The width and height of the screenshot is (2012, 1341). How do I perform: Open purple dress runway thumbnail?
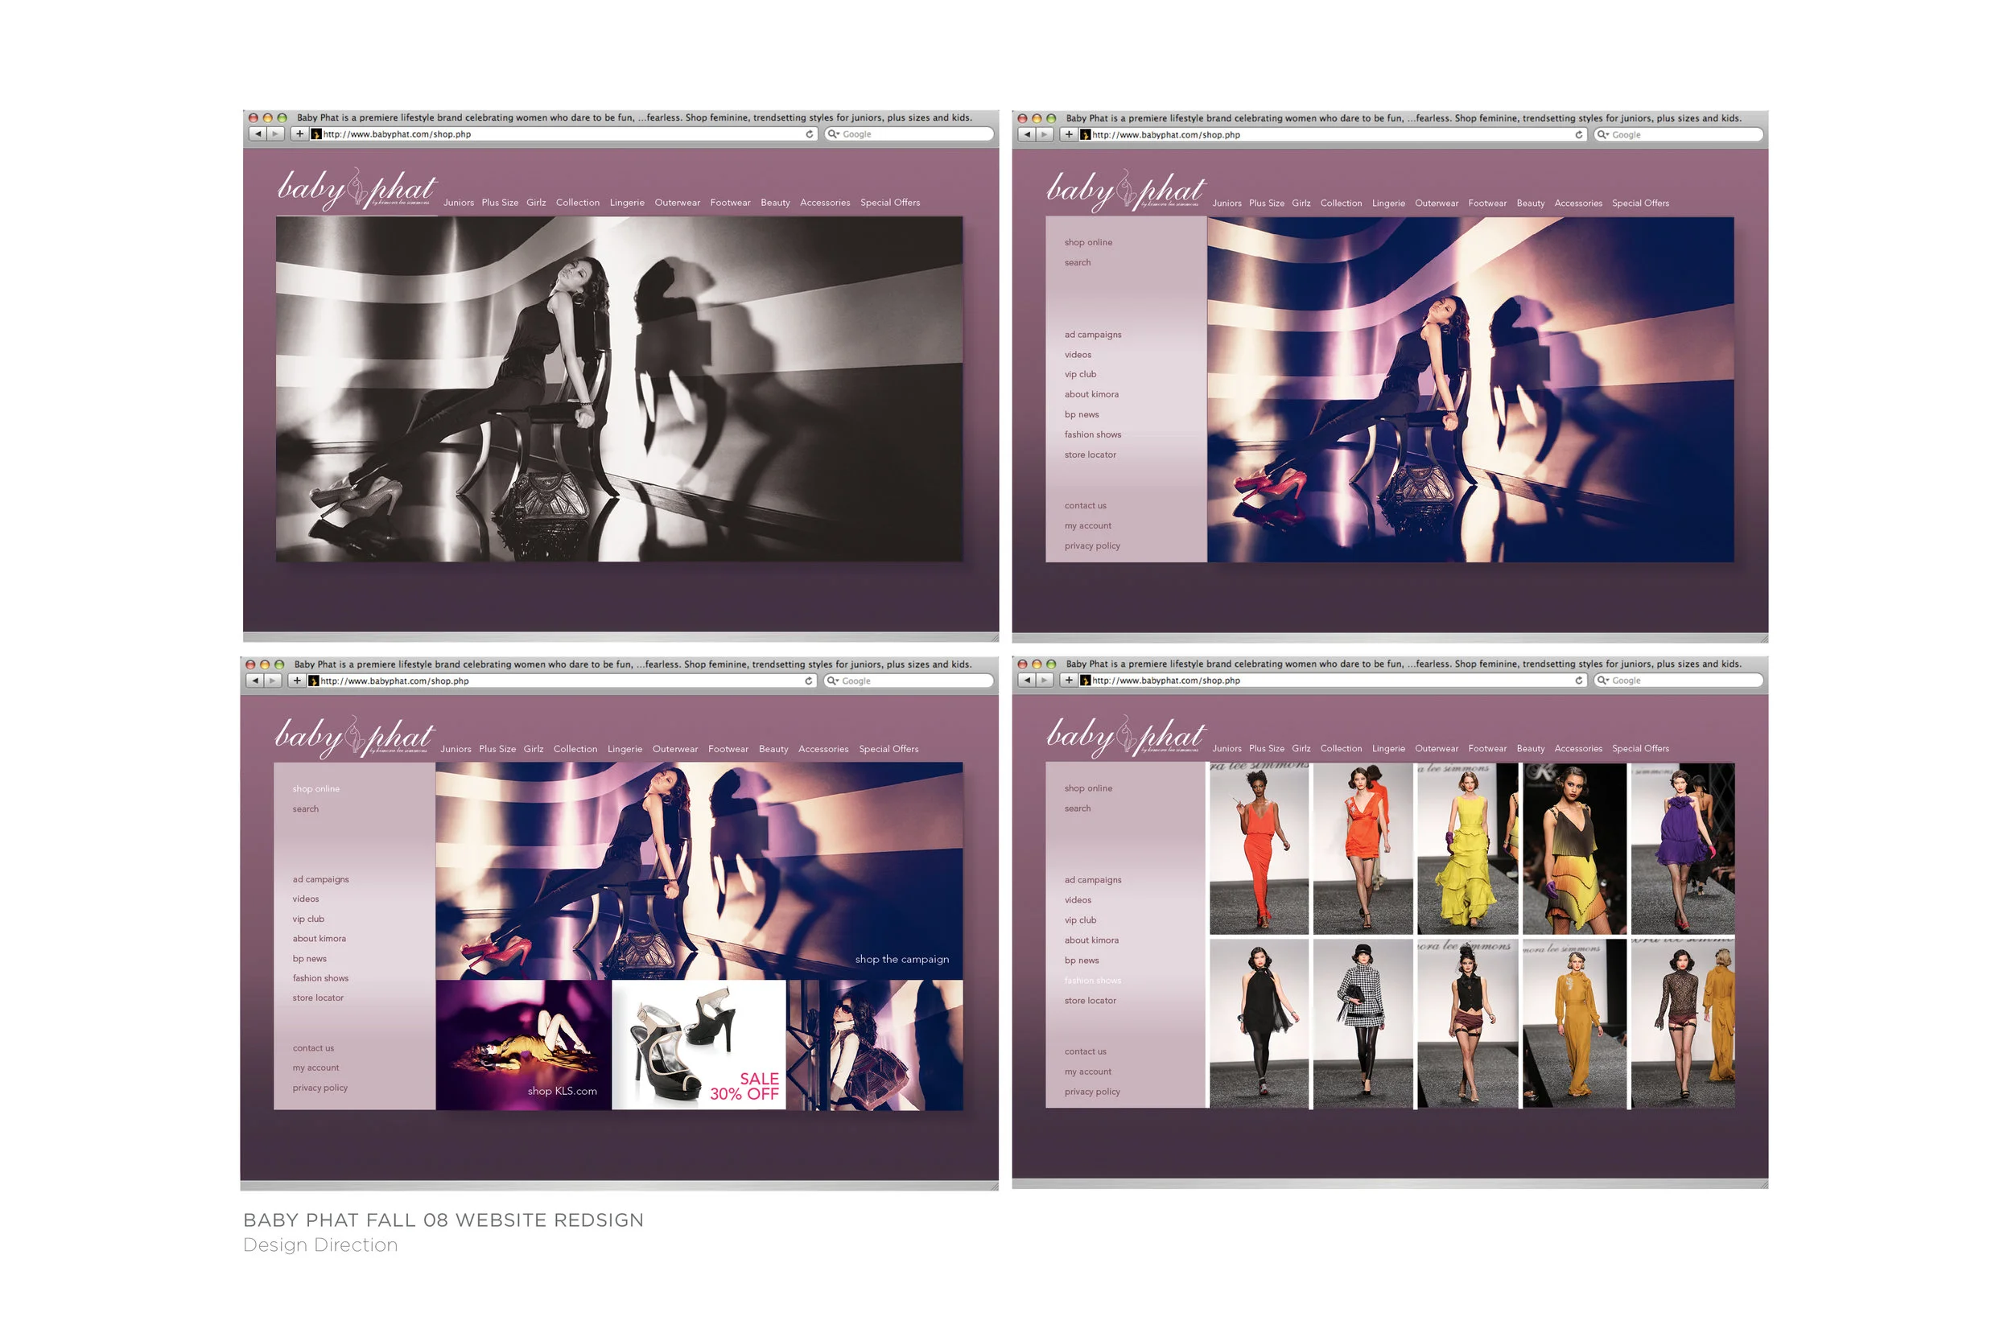point(1682,849)
